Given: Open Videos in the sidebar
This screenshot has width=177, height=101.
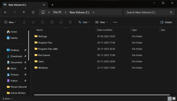Looking at the screenshot, I should [12, 81].
